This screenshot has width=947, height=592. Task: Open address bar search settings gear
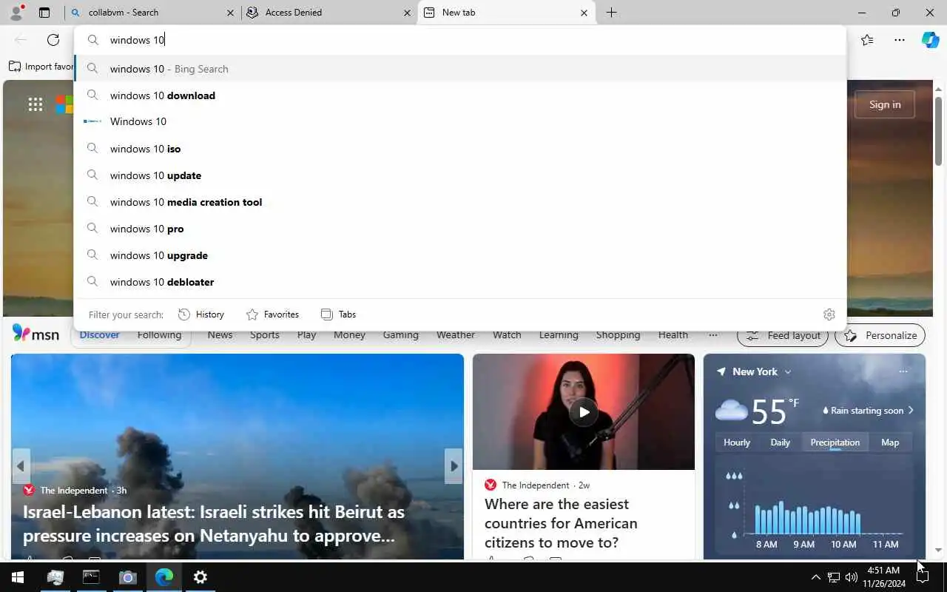coord(829,314)
